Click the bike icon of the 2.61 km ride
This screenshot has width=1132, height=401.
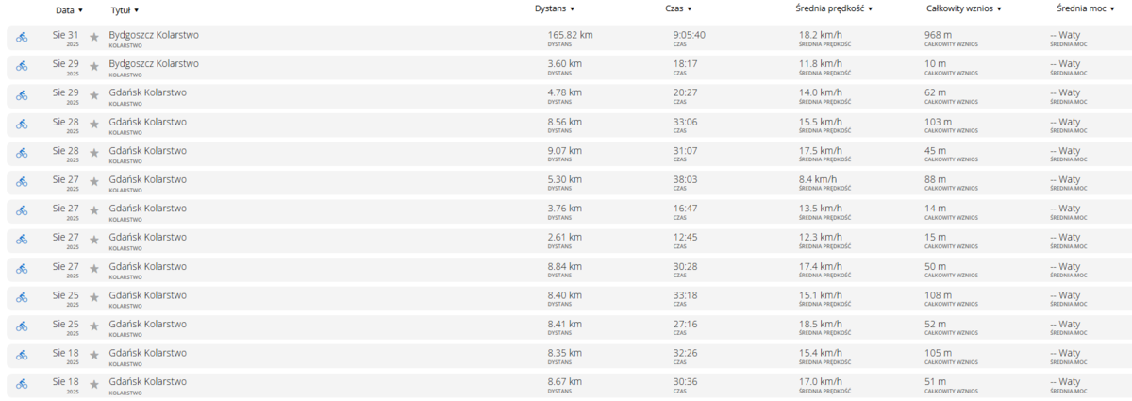(x=22, y=240)
